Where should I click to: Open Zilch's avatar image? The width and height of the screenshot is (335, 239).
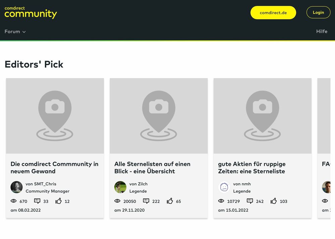(x=120, y=187)
